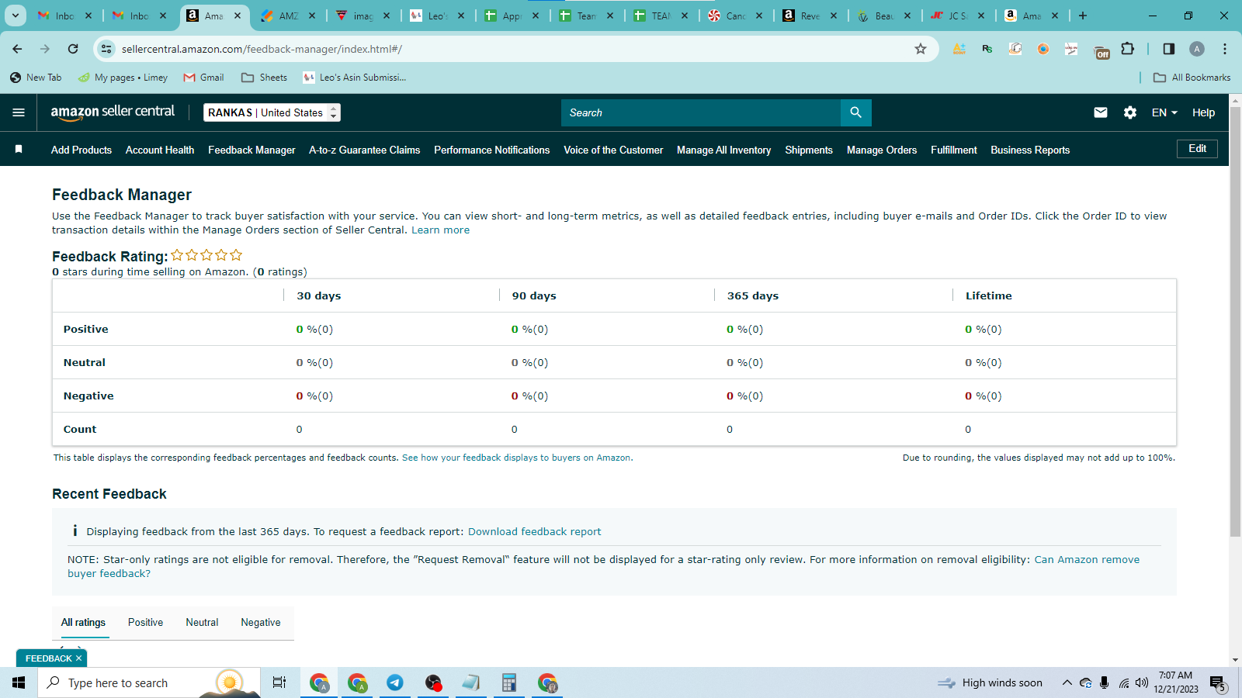Open the RANKAS United States account switcher
Screen dimensions: 1242x698
[x=272, y=112]
